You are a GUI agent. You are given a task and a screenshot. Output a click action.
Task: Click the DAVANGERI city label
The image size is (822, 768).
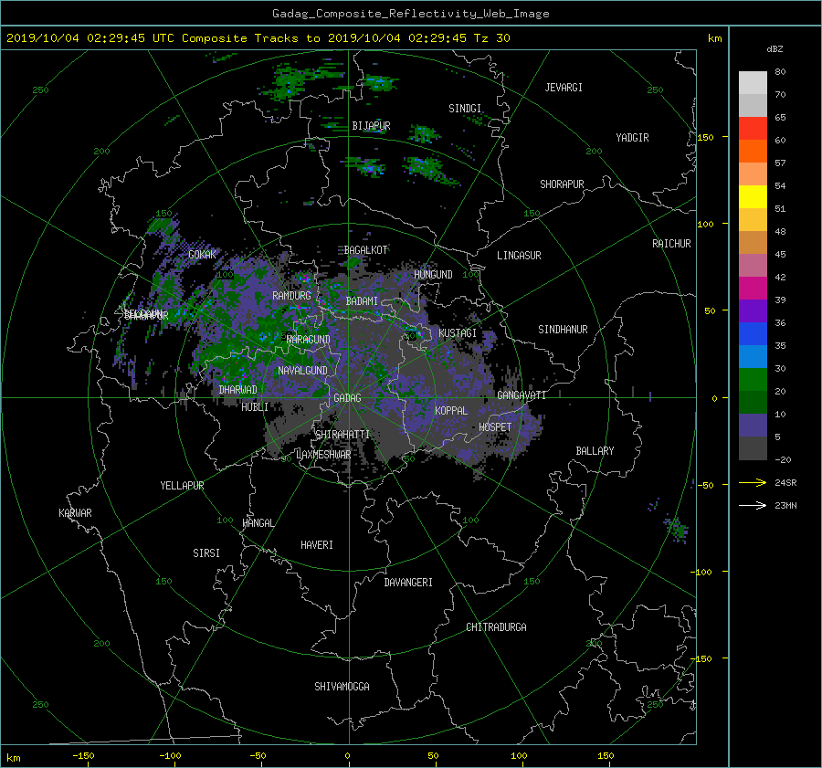coord(408,583)
